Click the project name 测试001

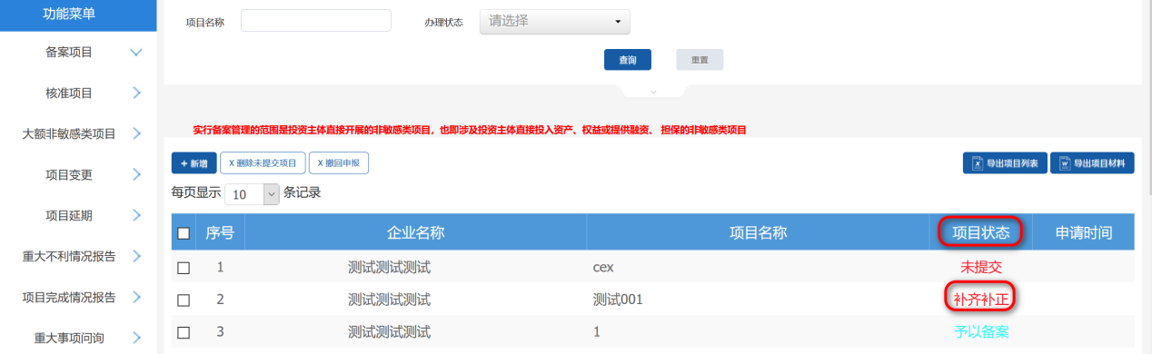click(618, 300)
